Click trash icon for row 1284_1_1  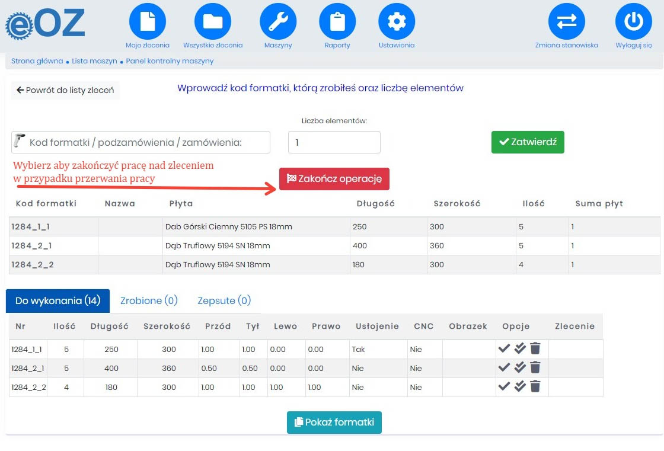[535, 349]
